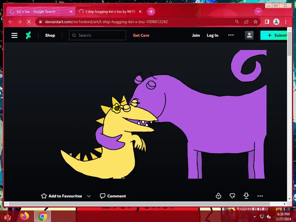Stop loading the page
Image resolution: width=296 pixels, height=222 pixels.
pyautogui.click(x=29, y=22)
